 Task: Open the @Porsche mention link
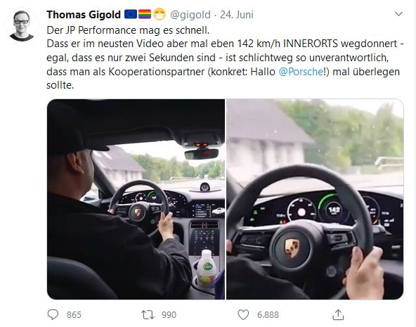[x=301, y=72]
